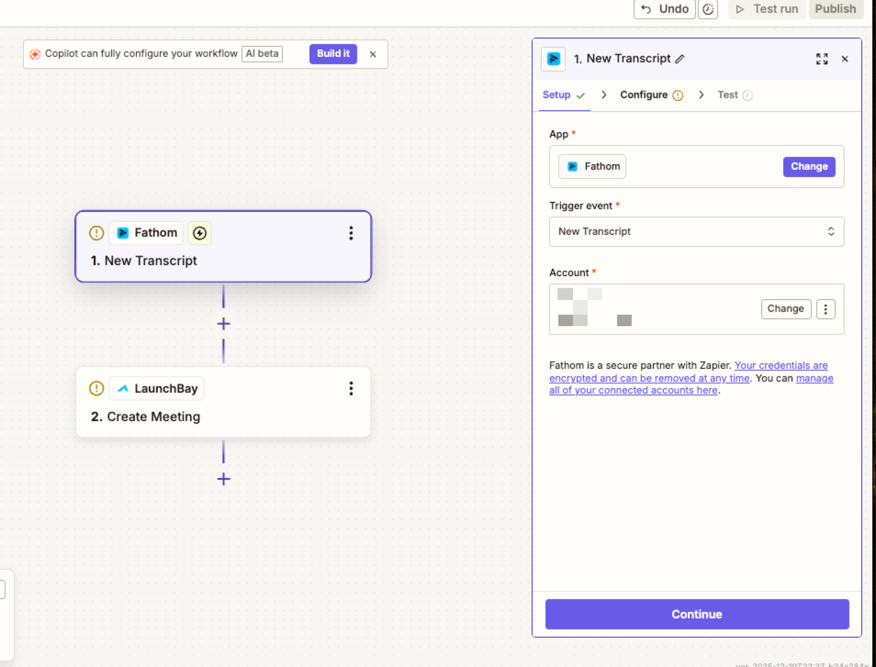Click the trigger lightning bolt icon
The image size is (876, 667).
point(200,233)
